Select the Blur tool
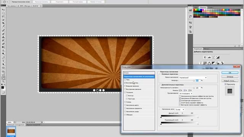Screen dimensions: 244x137 click(3, 51)
